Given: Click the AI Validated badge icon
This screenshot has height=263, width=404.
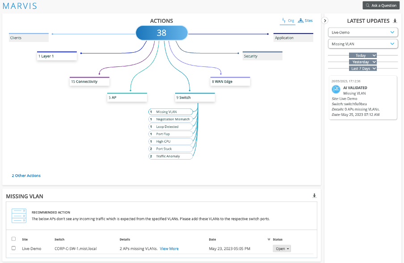Looking at the screenshot, I should tap(336, 90).
